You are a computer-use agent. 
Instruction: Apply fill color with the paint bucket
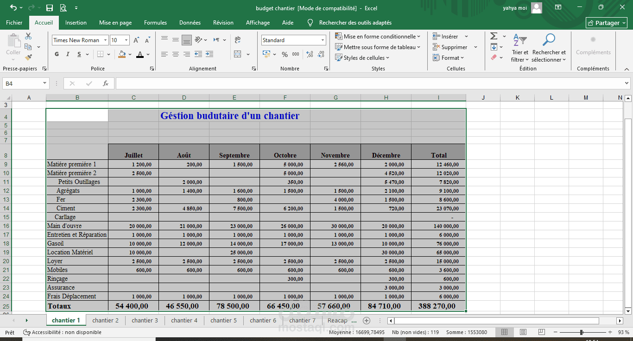pos(122,54)
